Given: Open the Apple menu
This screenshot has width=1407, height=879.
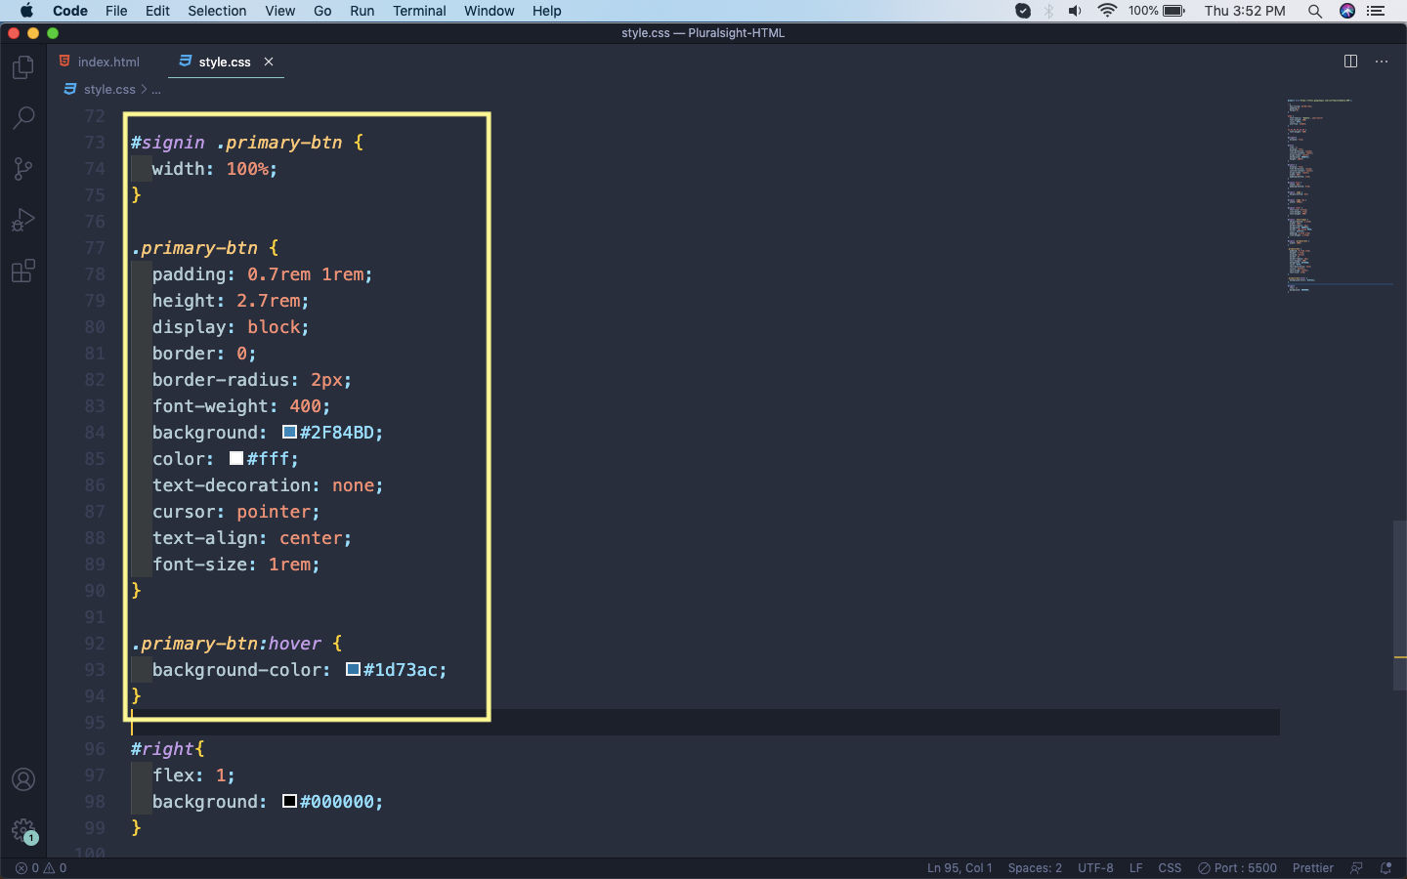Looking at the screenshot, I should pyautogui.click(x=26, y=11).
